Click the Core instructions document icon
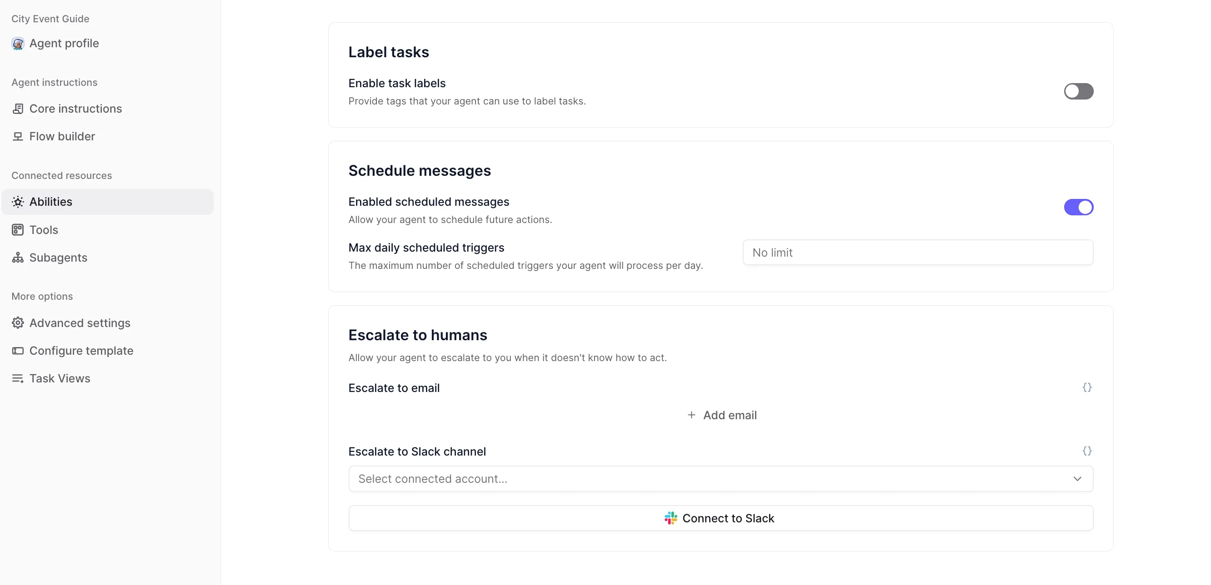This screenshot has width=1211, height=585. 18,109
